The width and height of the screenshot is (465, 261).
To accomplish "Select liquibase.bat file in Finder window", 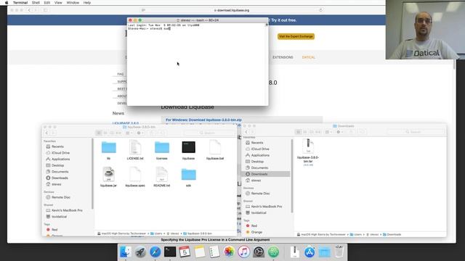I will 215,150.
